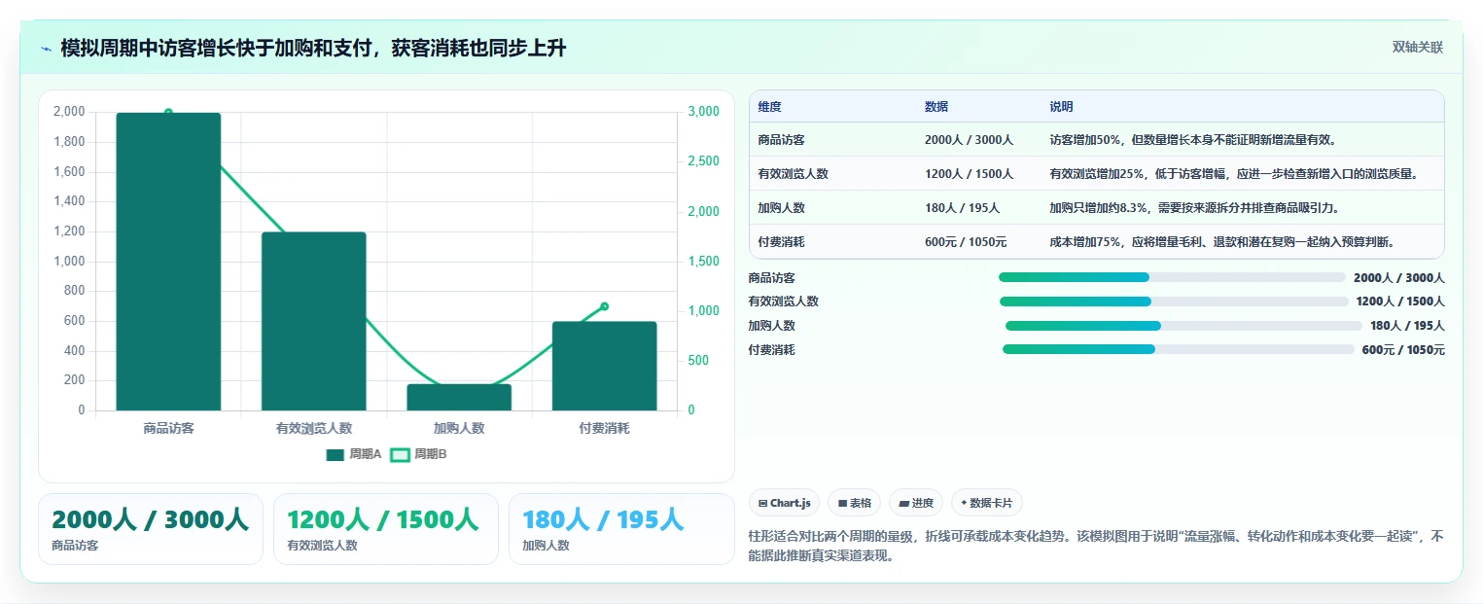
Task: Click the table cell starting with 有效浏览增加25%
Action: pos(1243,174)
